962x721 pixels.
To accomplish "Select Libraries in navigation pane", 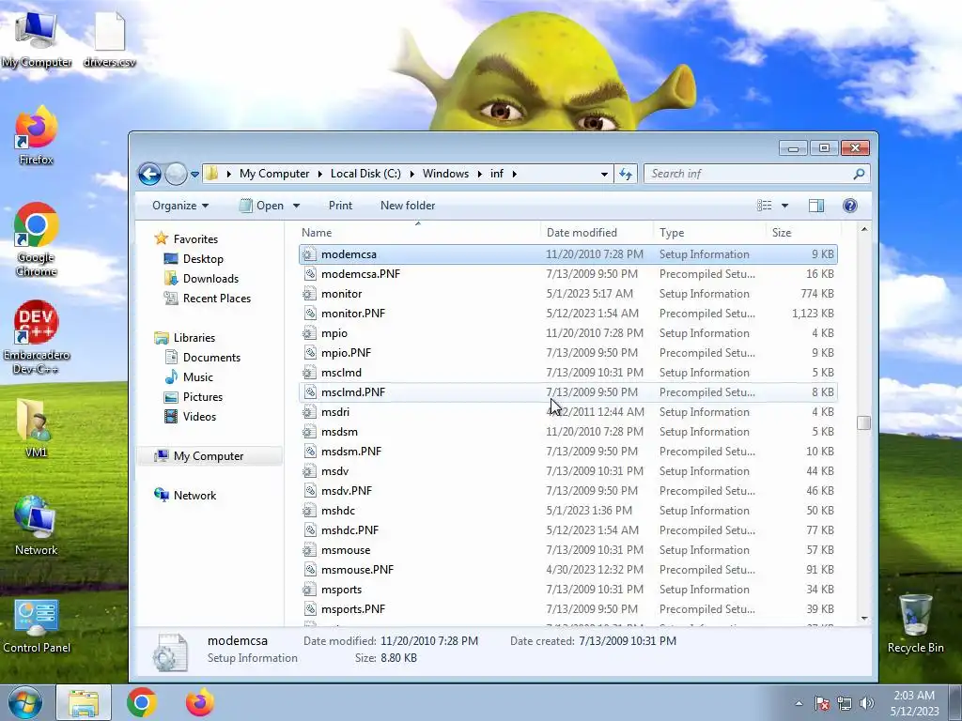I will (x=185, y=337).
